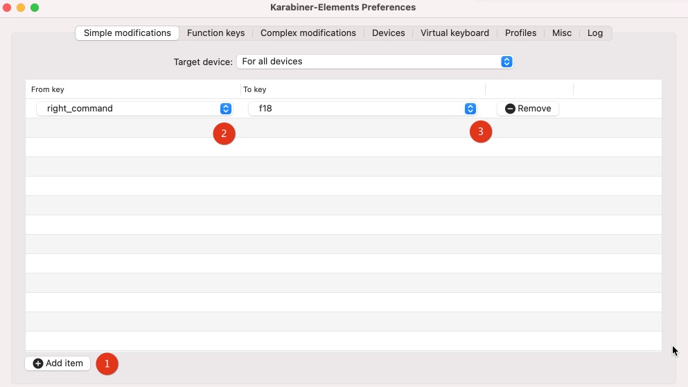Open the f18 To key dropdown

[x=362, y=109]
